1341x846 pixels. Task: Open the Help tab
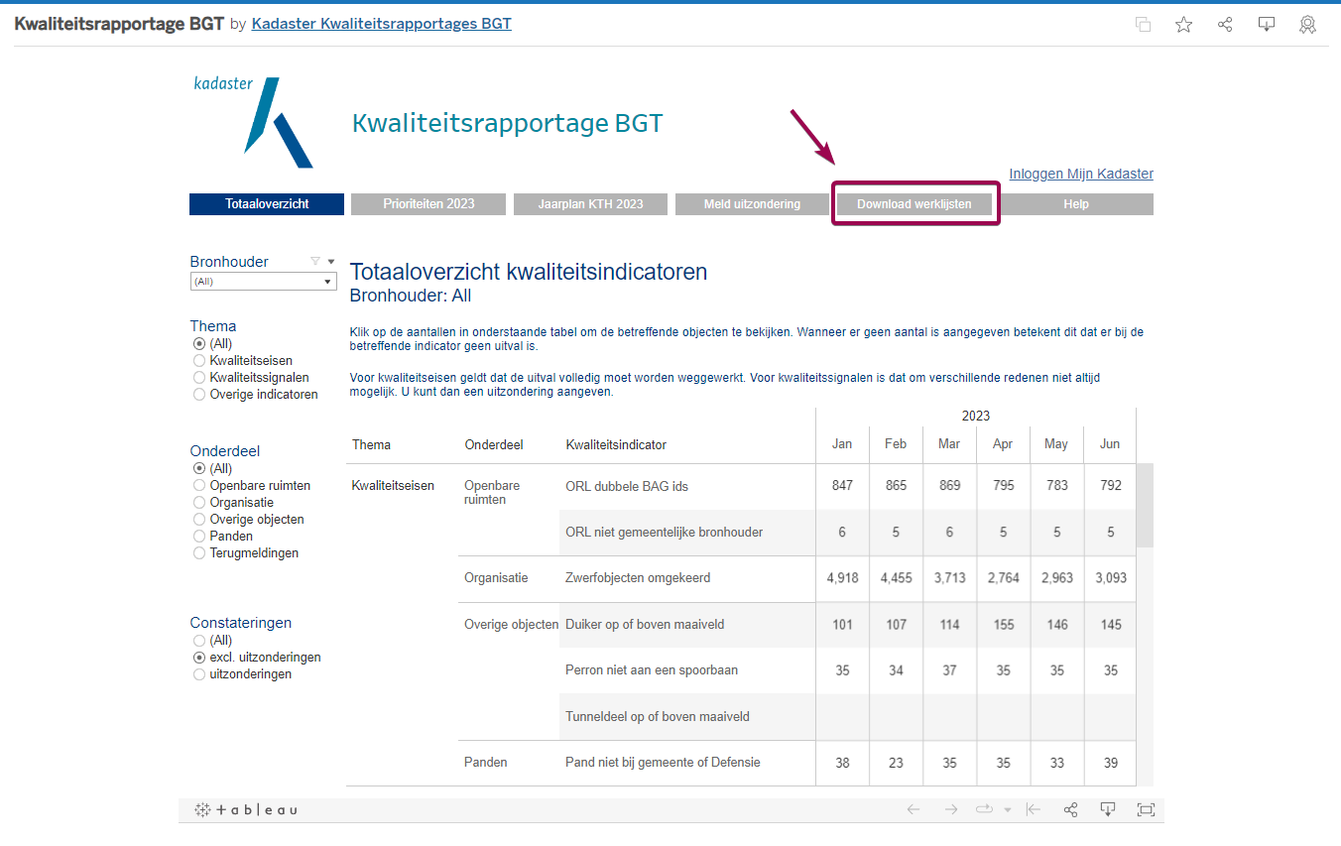(x=1076, y=204)
